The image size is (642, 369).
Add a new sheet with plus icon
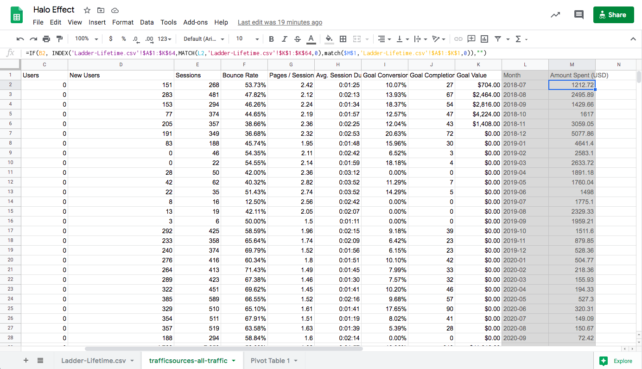(26, 361)
